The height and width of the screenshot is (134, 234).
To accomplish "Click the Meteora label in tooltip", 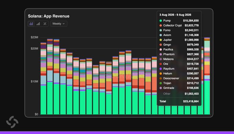I will pos(168,59).
